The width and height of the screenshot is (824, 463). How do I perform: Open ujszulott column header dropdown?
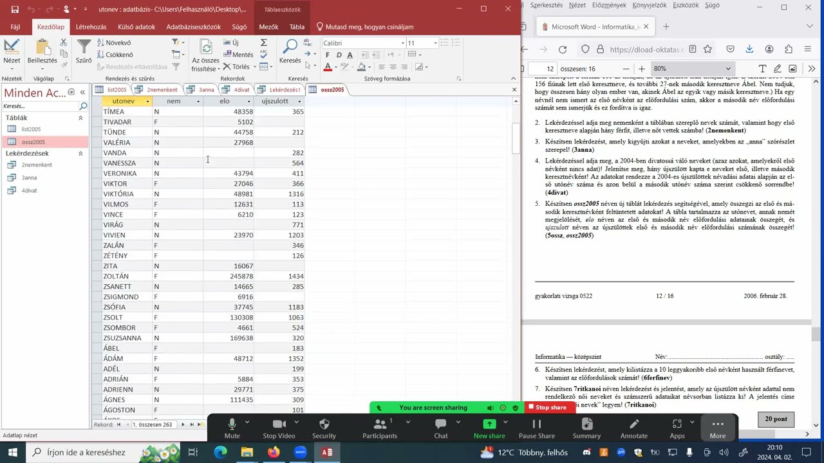299,102
